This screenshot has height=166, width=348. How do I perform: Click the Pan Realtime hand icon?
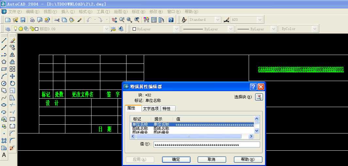click(114, 20)
